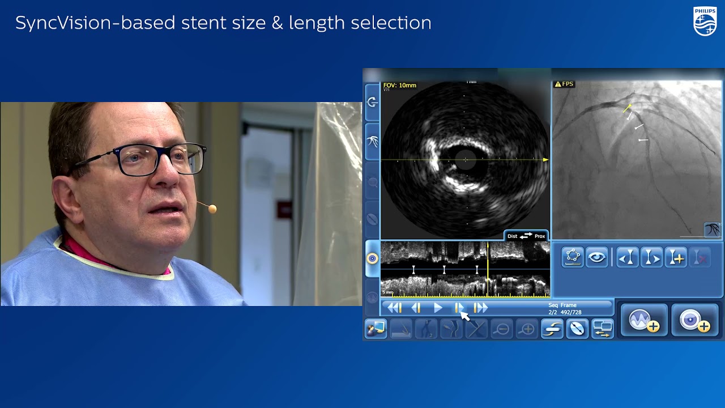Open the area measurement polygon tool

point(573,257)
